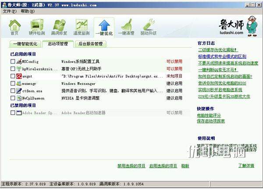Viewport: 263px width, 189px height.
Task: Open 电脑性能评分 shortcut link
Action: click(209, 115)
